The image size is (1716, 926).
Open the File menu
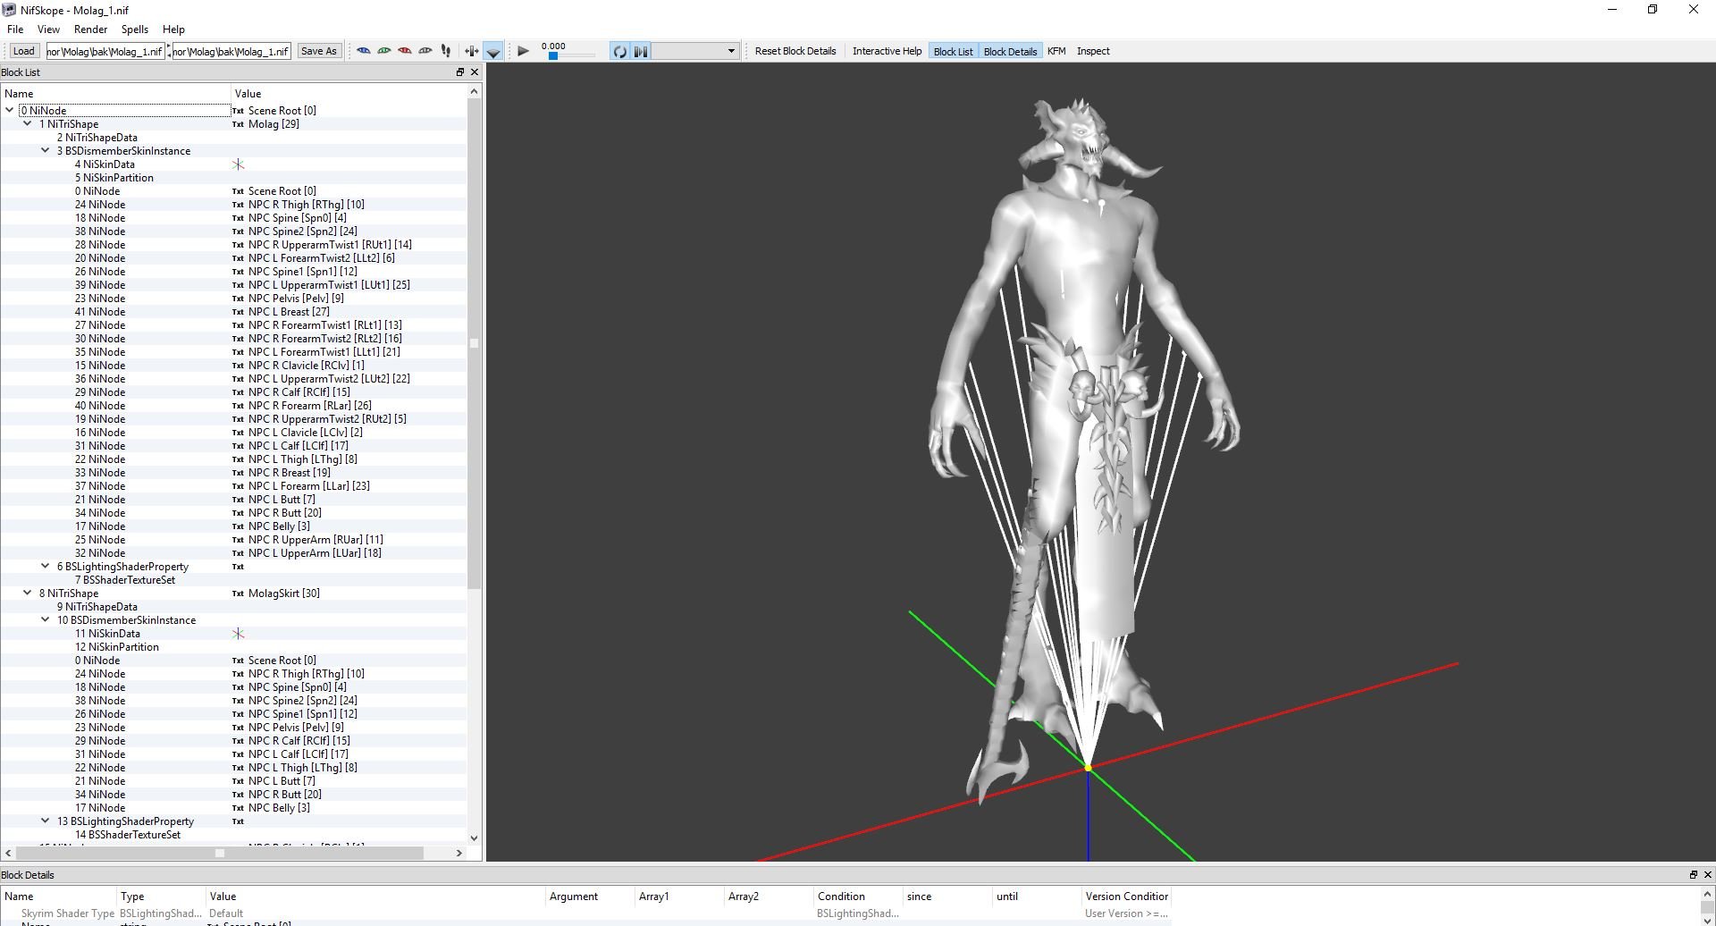pos(15,29)
